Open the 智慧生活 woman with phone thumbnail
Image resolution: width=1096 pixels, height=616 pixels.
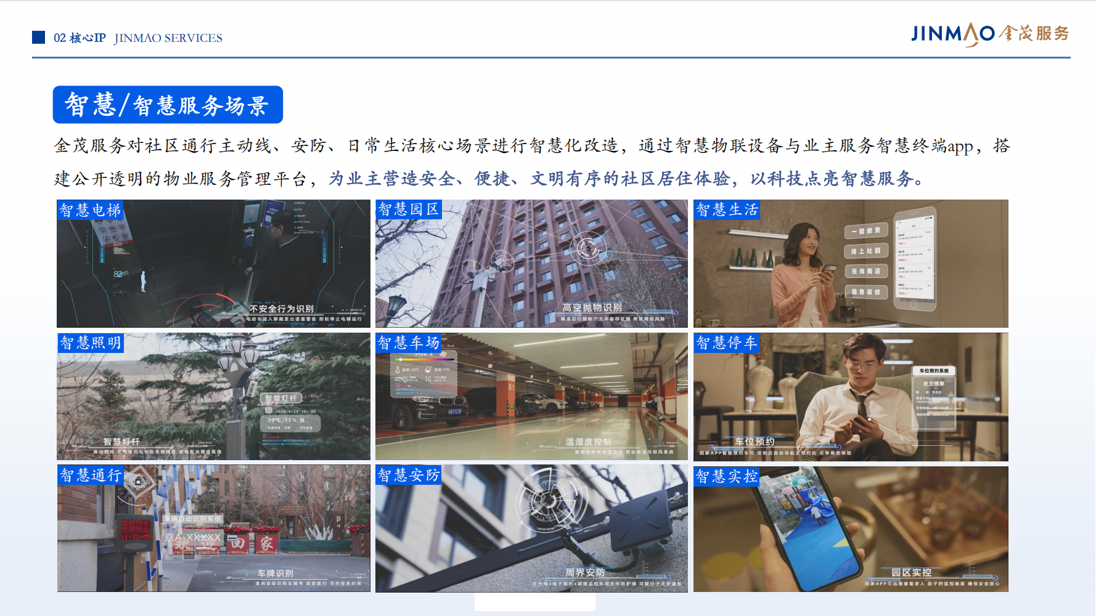(851, 264)
